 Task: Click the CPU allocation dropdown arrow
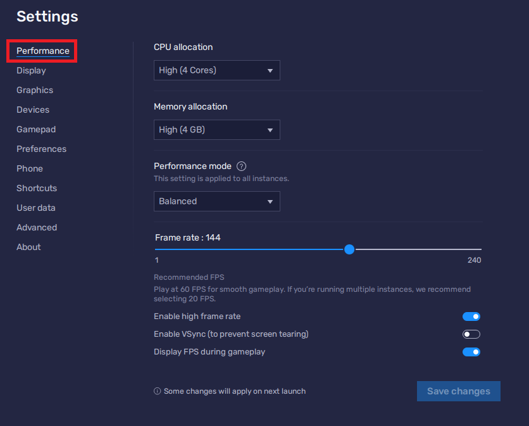271,70
